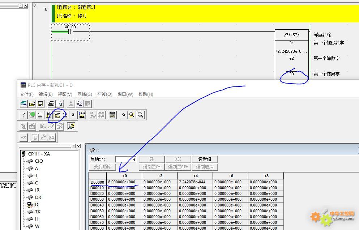Switch display to binary format icon '2'

(x=23, y=115)
